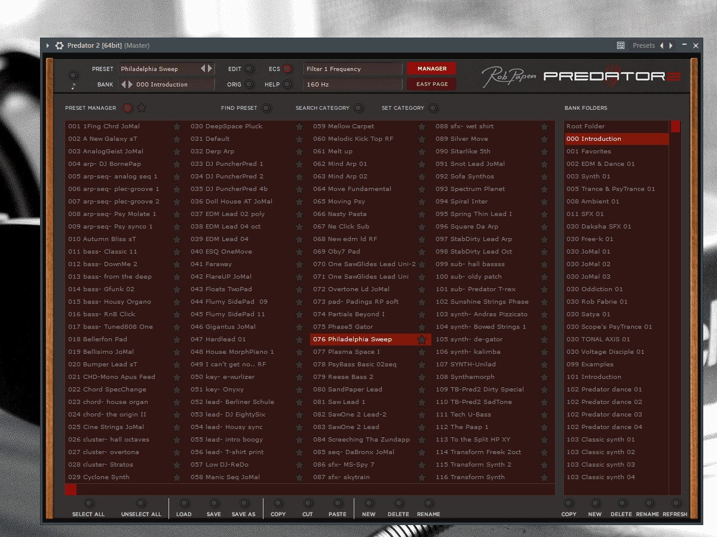This screenshot has width=717, height=537.
Task: Select bank 103 Classic synth 04
Action: pyautogui.click(x=617, y=477)
